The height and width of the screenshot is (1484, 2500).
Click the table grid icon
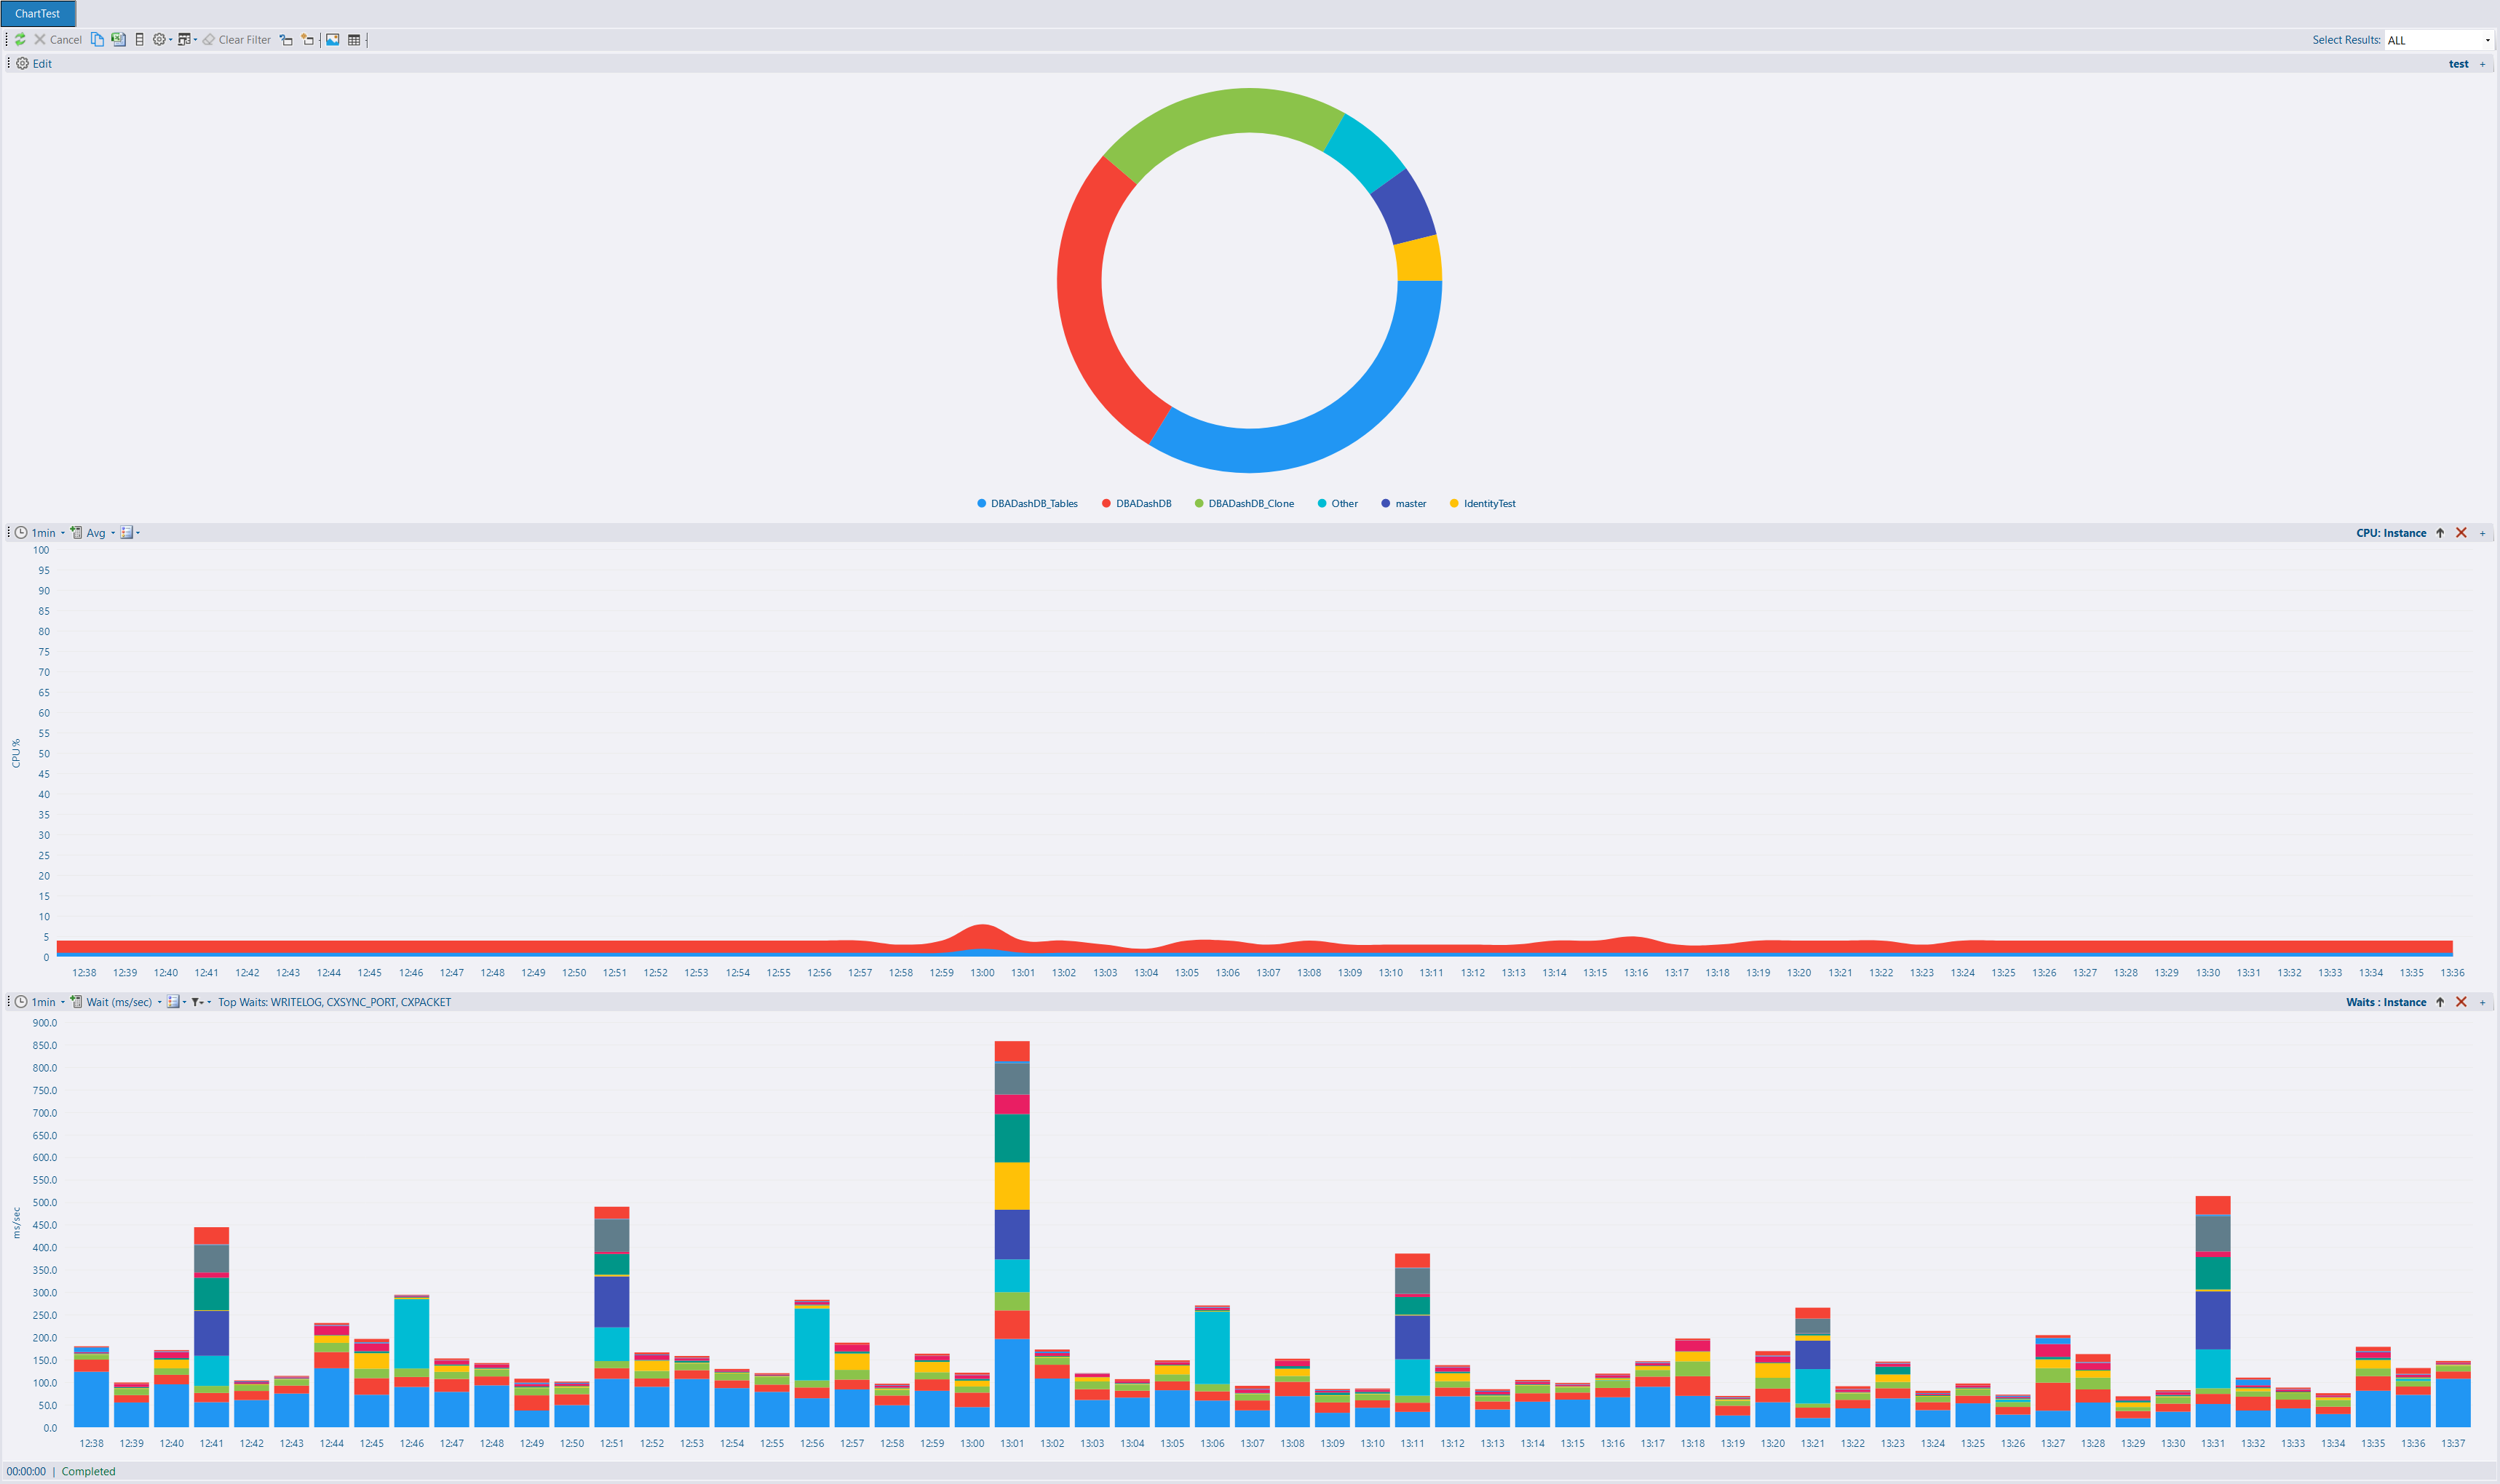point(354,39)
